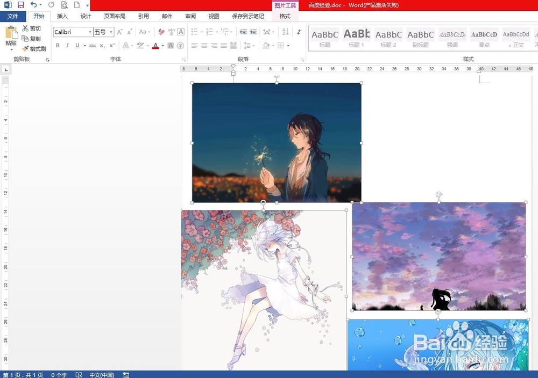The height and width of the screenshot is (378, 538).
Task: Apply distributed alignment
Action: [233, 46]
